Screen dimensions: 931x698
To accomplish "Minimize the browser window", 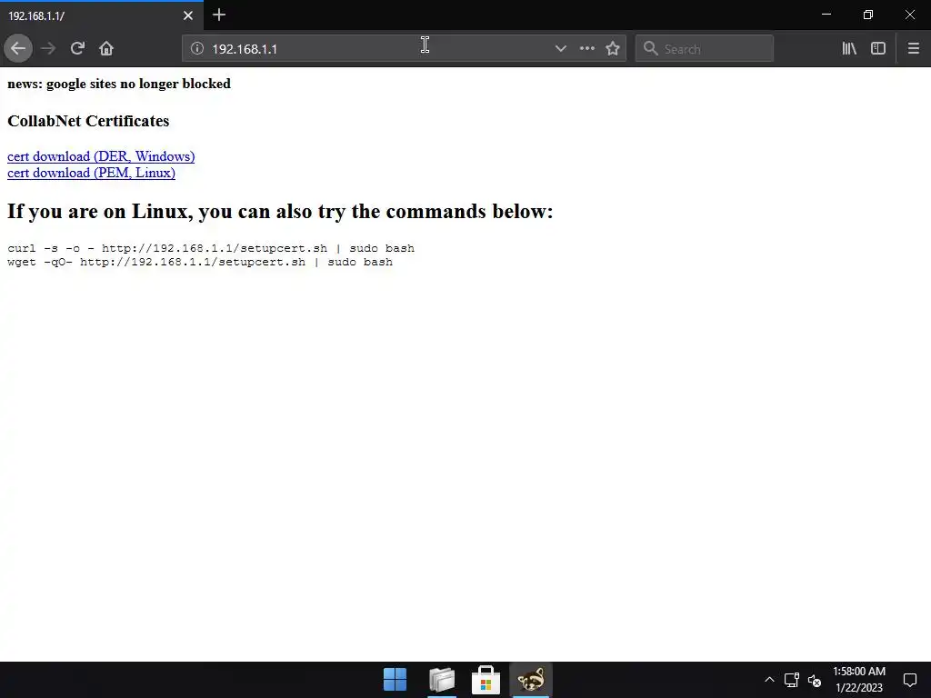I will (x=826, y=15).
